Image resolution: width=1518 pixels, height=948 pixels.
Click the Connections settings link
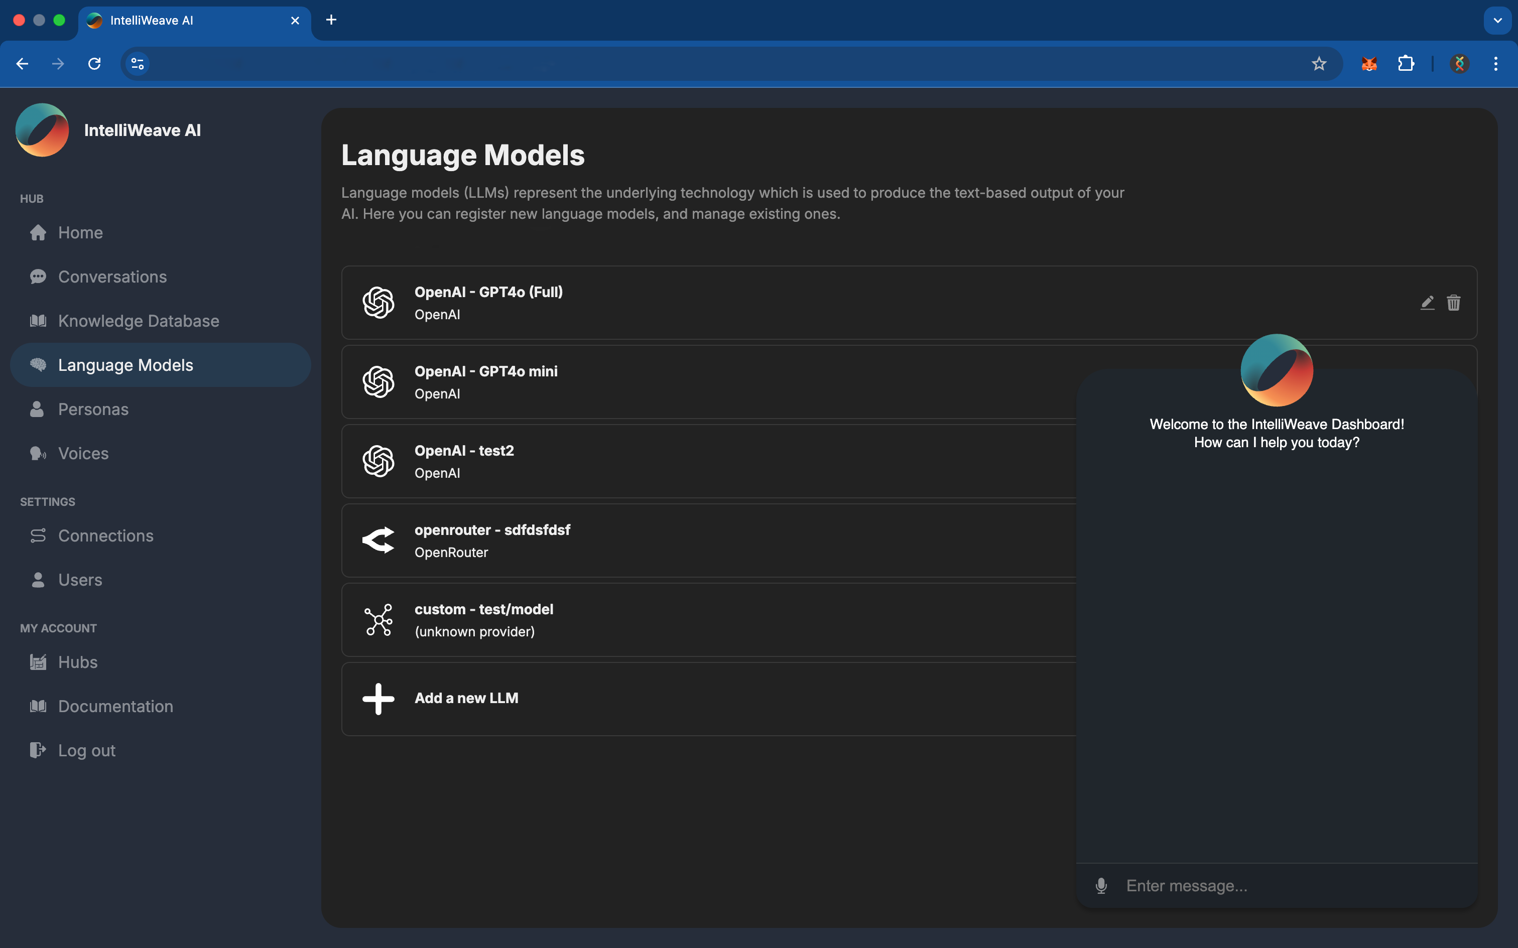point(161,535)
